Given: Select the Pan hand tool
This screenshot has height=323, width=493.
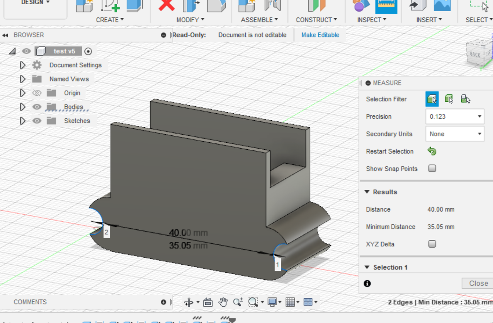Looking at the screenshot, I should (223, 302).
